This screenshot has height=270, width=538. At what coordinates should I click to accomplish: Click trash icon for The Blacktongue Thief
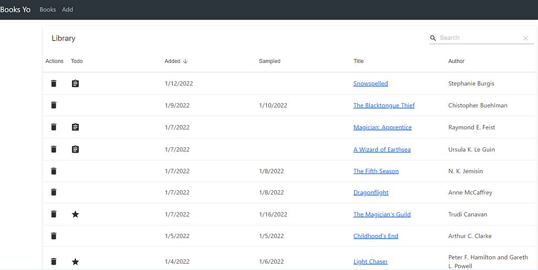coord(54,105)
